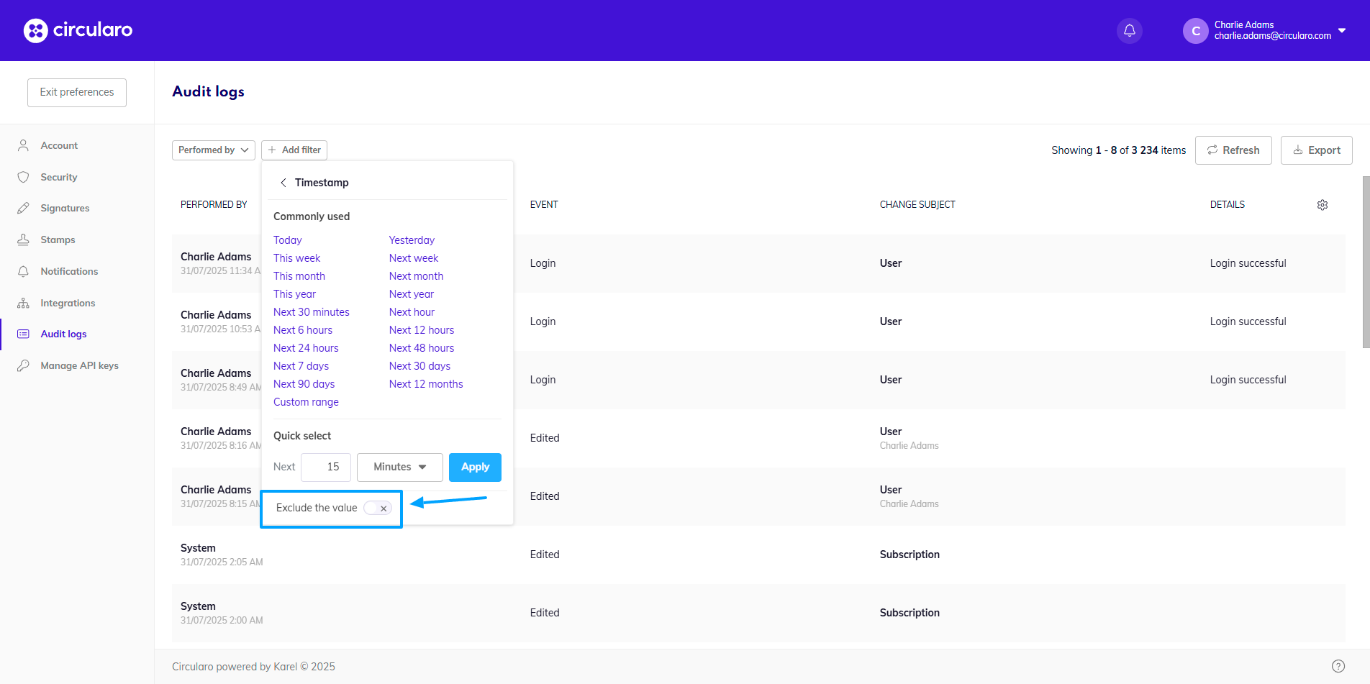The width and height of the screenshot is (1370, 684).
Task: Enable the Exclude the value toggle
Action: tap(378, 508)
